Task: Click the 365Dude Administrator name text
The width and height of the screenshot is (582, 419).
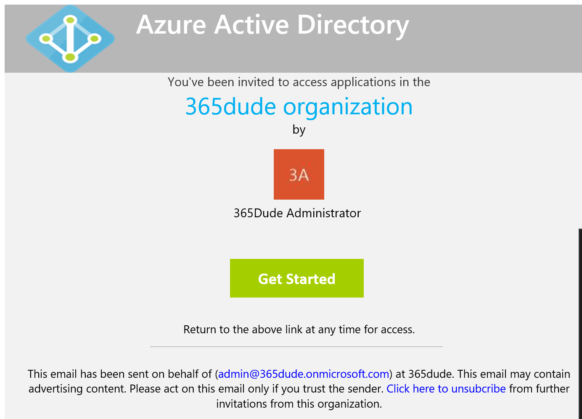Action: click(297, 213)
